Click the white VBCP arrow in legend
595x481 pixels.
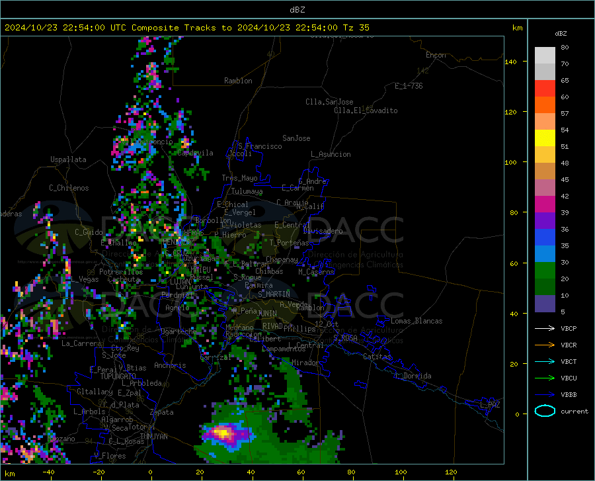pos(545,328)
